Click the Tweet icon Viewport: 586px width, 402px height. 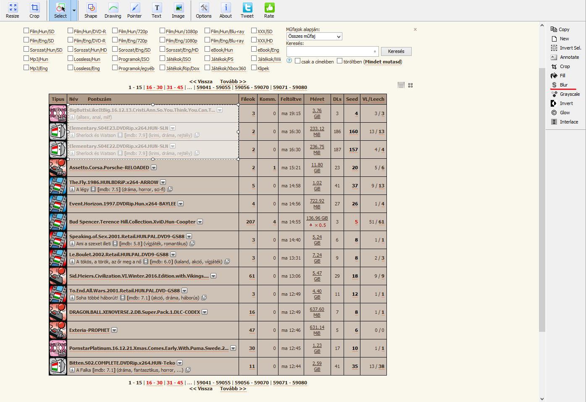pos(247,11)
